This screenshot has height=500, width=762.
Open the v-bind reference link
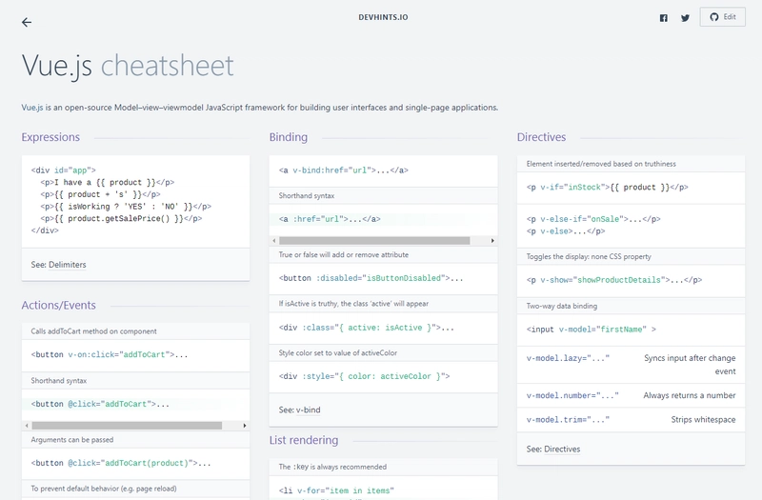[308, 410]
